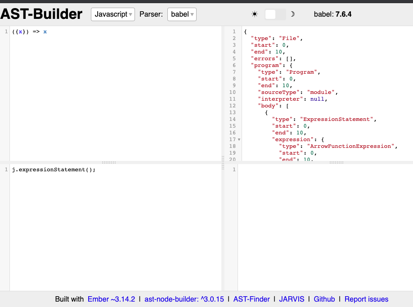This screenshot has width=413, height=307.
Task: Click the "ArrowFunctionExpression" value in JSON
Action: [x=350, y=146]
